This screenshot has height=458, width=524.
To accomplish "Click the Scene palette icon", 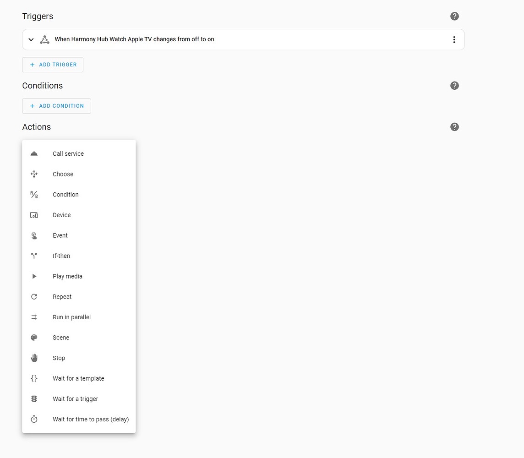I will (x=34, y=338).
